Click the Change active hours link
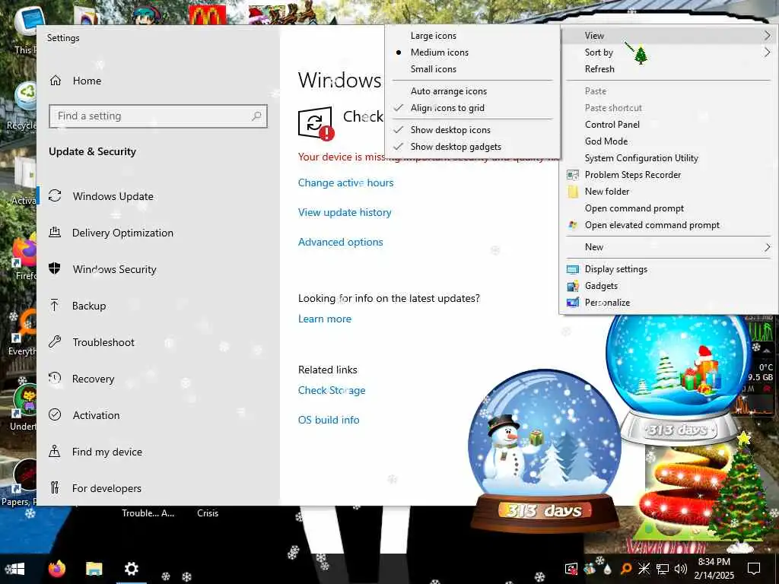The width and height of the screenshot is (779, 584). click(x=346, y=182)
